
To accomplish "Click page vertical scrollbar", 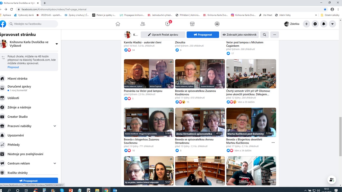I will (340, 137).
